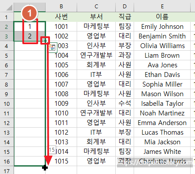The width and height of the screenshot is (195, 174).
Task: Click header cell 이름
Action: coord(162,17)
